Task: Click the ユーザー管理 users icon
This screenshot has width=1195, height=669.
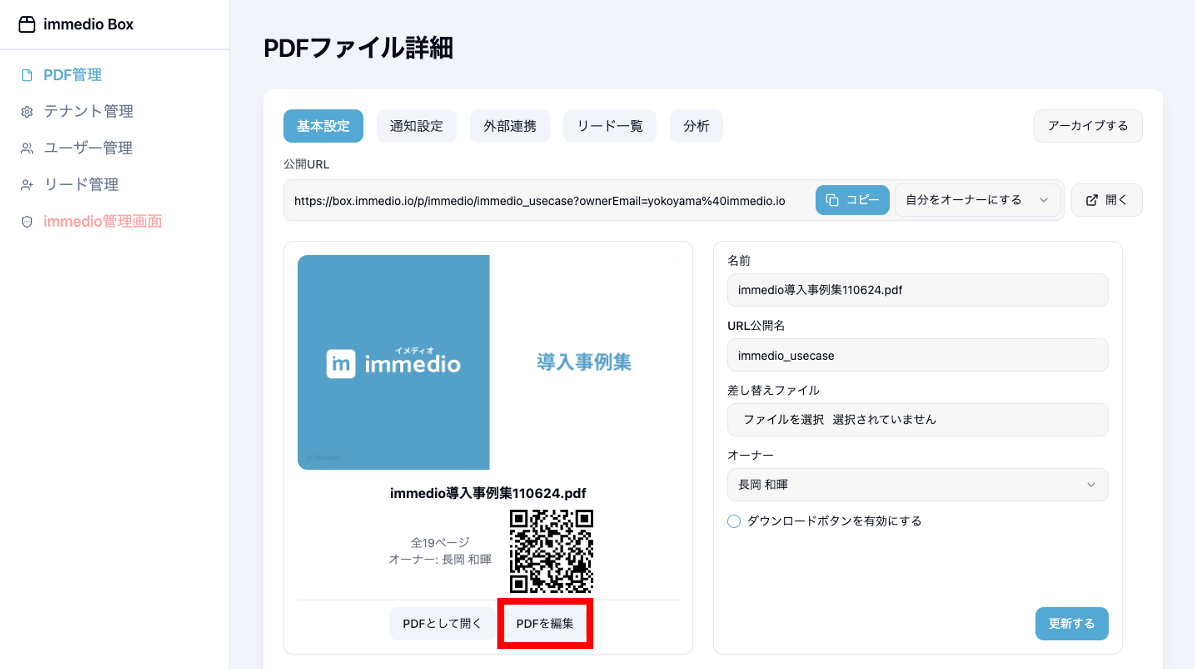Action: [27, 148]
